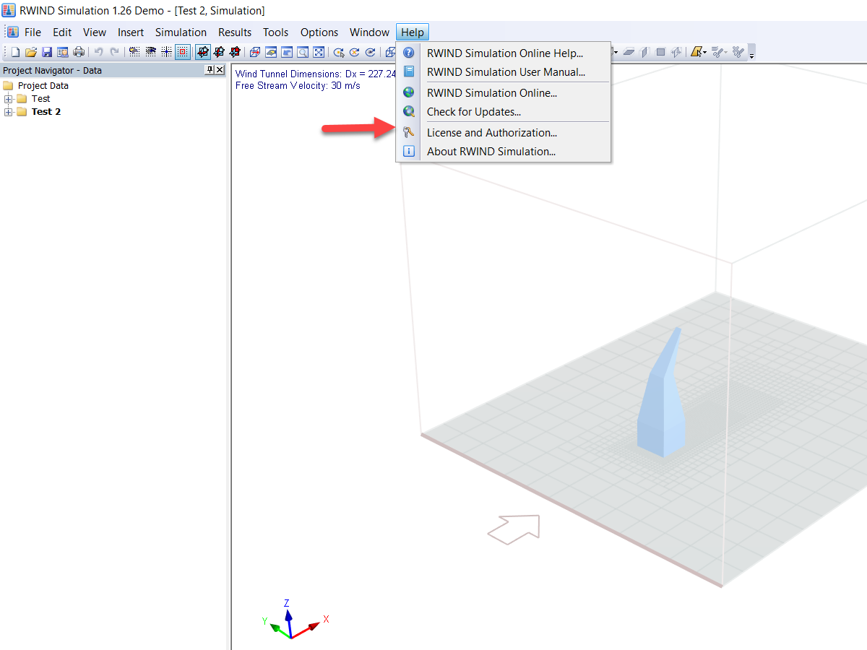Click the blue building model in viewport
Viewport: 867px width, 650px height.
tap(661, 404)
